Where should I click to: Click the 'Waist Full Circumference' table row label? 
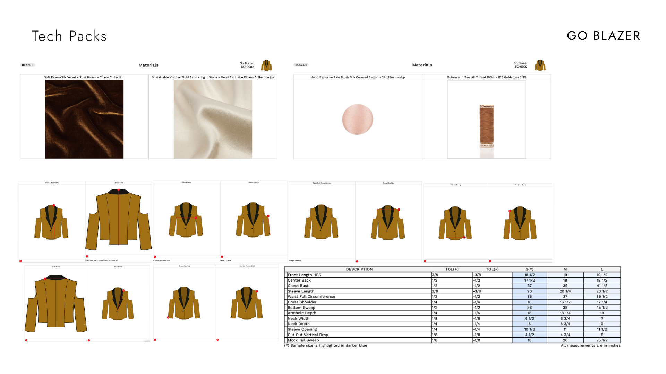311,297
